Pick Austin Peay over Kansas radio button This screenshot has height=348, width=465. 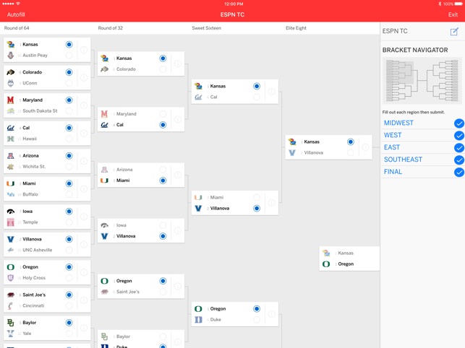tap(69, 56)
